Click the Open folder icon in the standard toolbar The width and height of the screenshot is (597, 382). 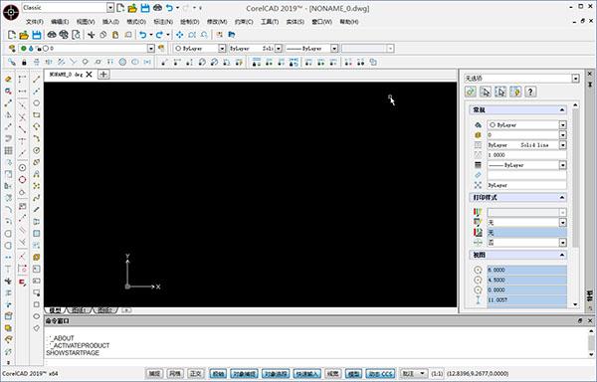[24, 35]
